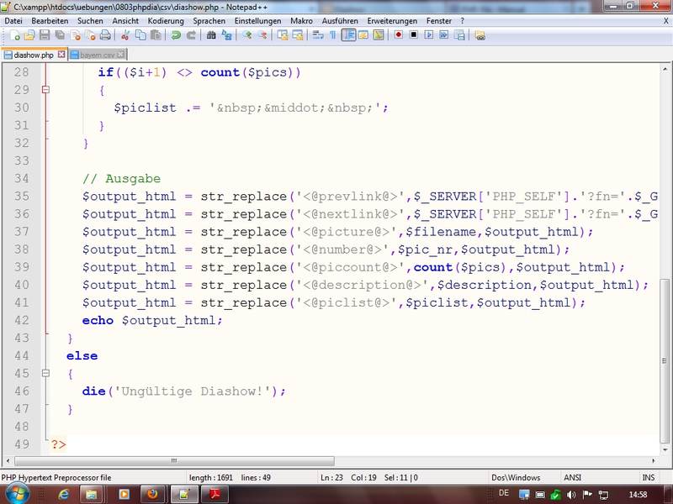Open Find with the binoculars icon

(211, 35)
